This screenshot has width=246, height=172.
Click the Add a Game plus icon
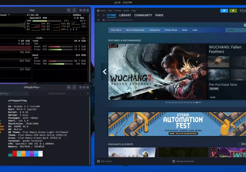pos(98,161)
